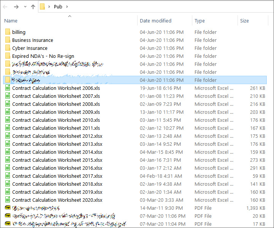This screenshot has height=228, width=274.
Task: Select Expired NDA's - No Re-sign folder
Action: pos(43,56)
